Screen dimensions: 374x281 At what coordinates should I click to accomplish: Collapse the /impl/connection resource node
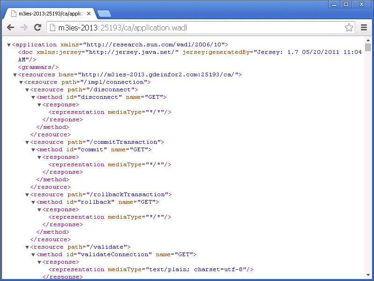tap(21, 82)
